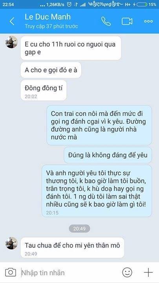Tap the battery indicator in status bar
Image resolution: width=159 pixels, height=283 pixels.
(x=142, y=4)
